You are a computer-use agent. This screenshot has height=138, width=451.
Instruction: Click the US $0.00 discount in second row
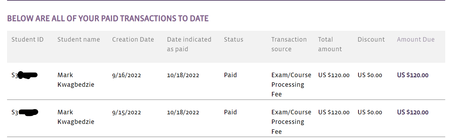click(370, 112)
